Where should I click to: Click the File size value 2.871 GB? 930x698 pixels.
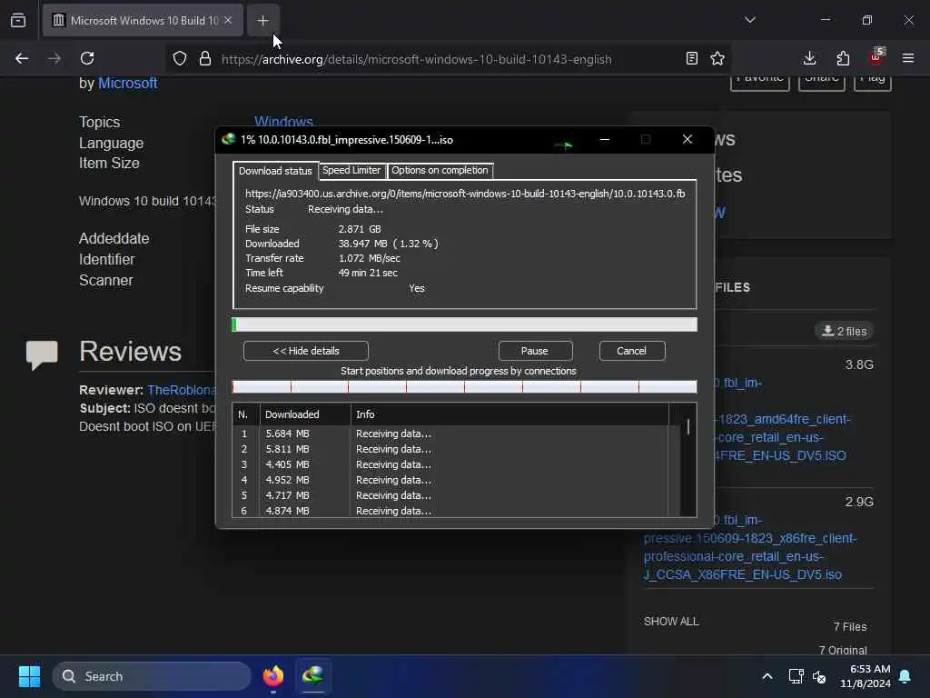tap(360, 229)
